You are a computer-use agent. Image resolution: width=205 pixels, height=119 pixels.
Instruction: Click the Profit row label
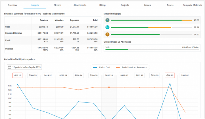(8, 40)
